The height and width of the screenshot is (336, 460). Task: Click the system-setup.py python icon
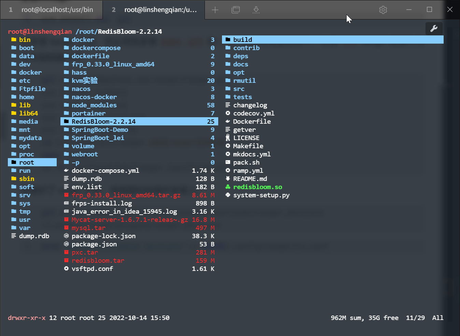point(228,195)
